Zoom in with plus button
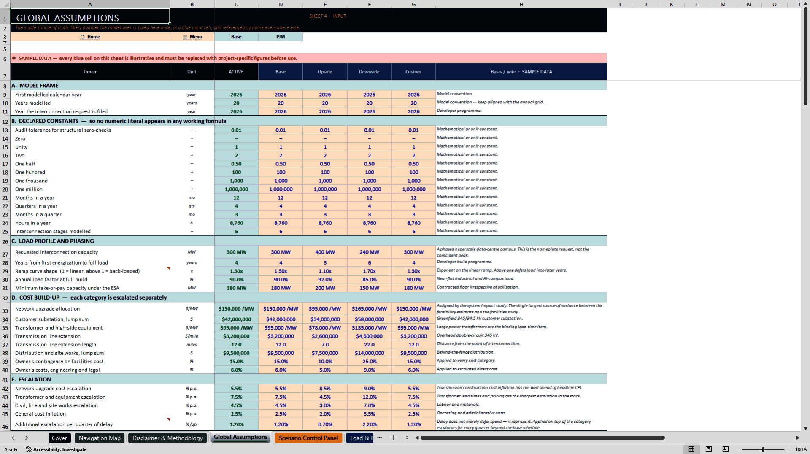Image resolution: width=810 pixels, height=454 pixels. click(788, 449)
